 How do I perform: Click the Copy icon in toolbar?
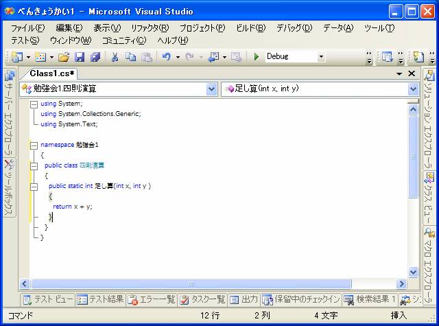(x=130, y=57)
